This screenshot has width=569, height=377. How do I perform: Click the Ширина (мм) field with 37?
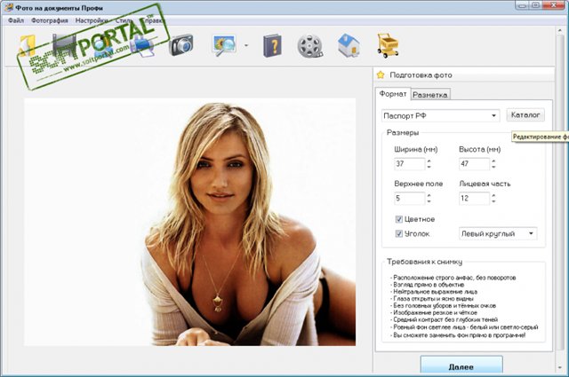409,164
